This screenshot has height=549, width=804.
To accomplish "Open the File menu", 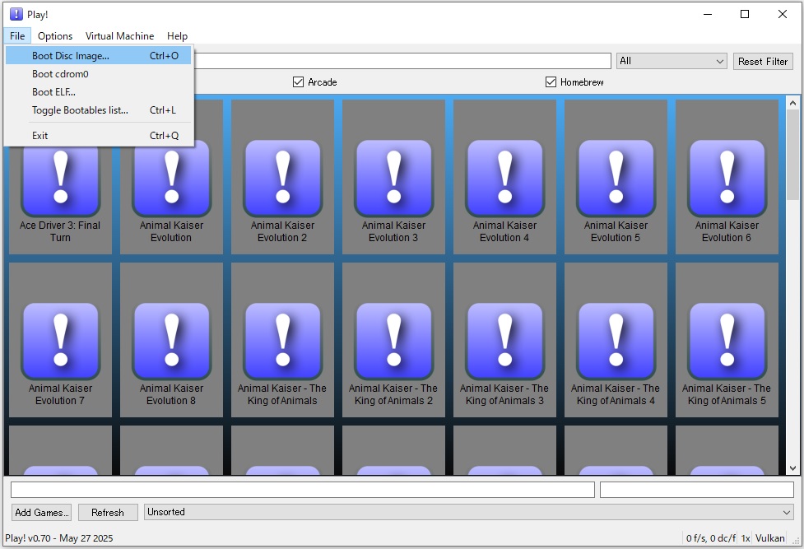I will tap(17, 36).
